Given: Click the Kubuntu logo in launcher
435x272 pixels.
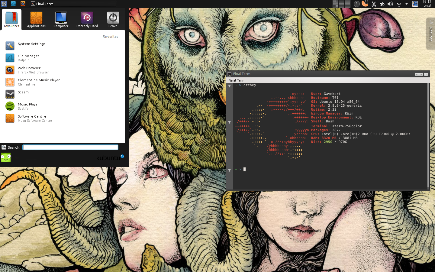Looking at the screenshot, I should coord(110,157).
